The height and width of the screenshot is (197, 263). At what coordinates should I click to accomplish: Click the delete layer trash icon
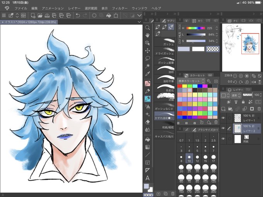pyautogui.click(x=259, y=109)
